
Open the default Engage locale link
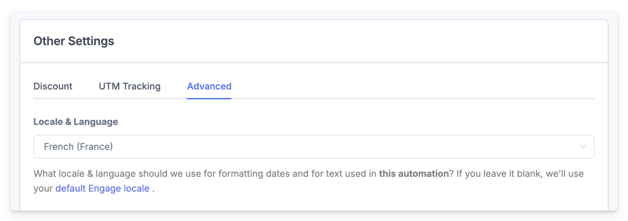tap(102, 188)
